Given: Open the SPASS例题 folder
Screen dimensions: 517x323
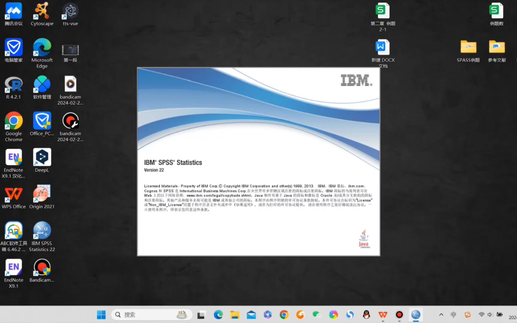Looking at the screenshot, I should pos(468,51).
